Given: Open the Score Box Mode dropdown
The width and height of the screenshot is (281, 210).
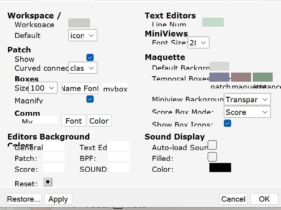Looking at the screenshot, I should tap(247, 112).
